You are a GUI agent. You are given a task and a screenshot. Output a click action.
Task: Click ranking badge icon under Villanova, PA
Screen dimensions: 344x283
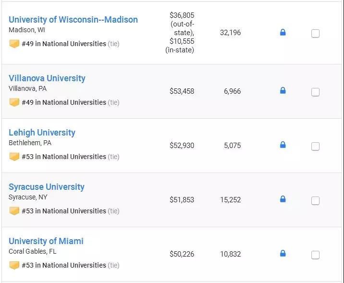tap(14, 102)
